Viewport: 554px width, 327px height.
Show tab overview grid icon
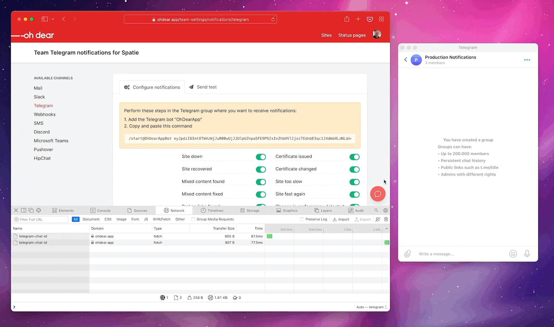point(381,19)
